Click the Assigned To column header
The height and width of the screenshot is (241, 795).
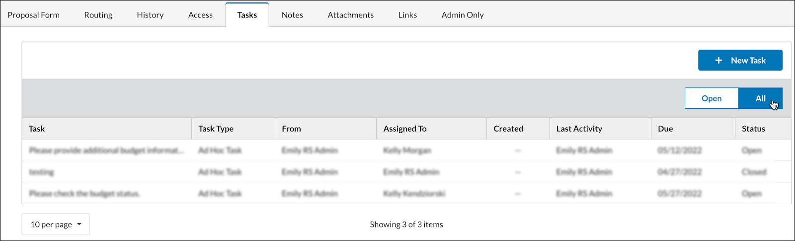pos(405,129)
